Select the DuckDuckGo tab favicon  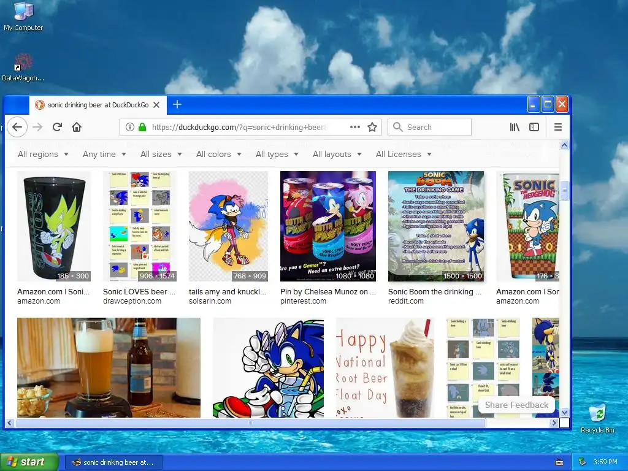click(x=39, y=105)
